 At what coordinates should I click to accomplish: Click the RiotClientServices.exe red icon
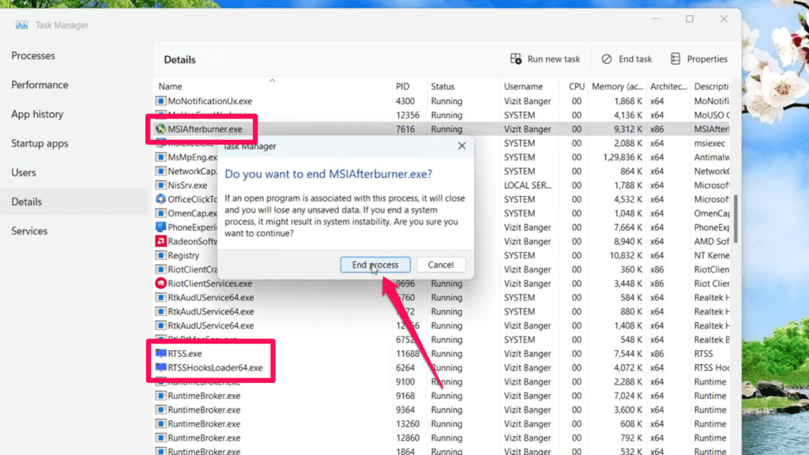161,284
